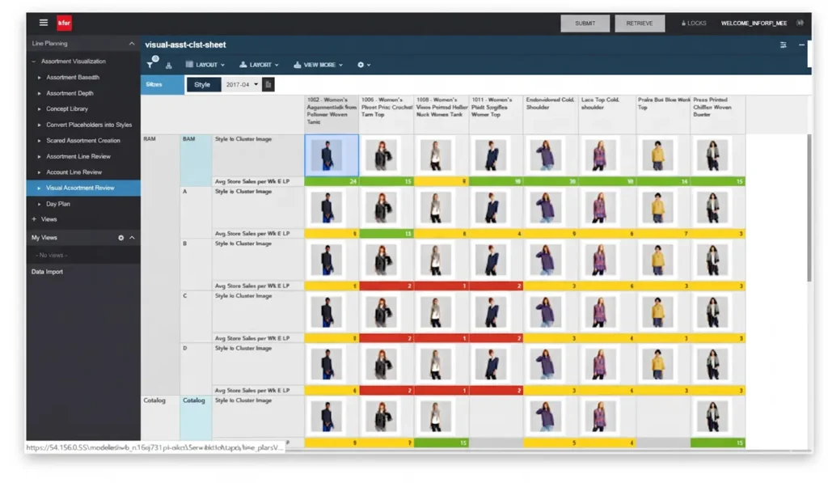Click the hierarchy icon beside the filter
This screenshot has height=483, width=828.
(168, 65)
